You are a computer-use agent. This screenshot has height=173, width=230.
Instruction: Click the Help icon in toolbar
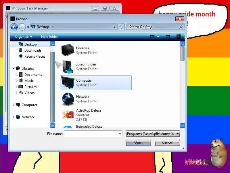(x=178, y=37)
